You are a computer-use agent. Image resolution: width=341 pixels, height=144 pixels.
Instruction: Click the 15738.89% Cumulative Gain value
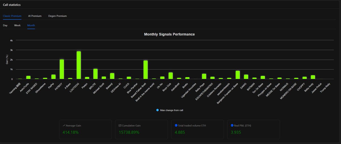129,132
